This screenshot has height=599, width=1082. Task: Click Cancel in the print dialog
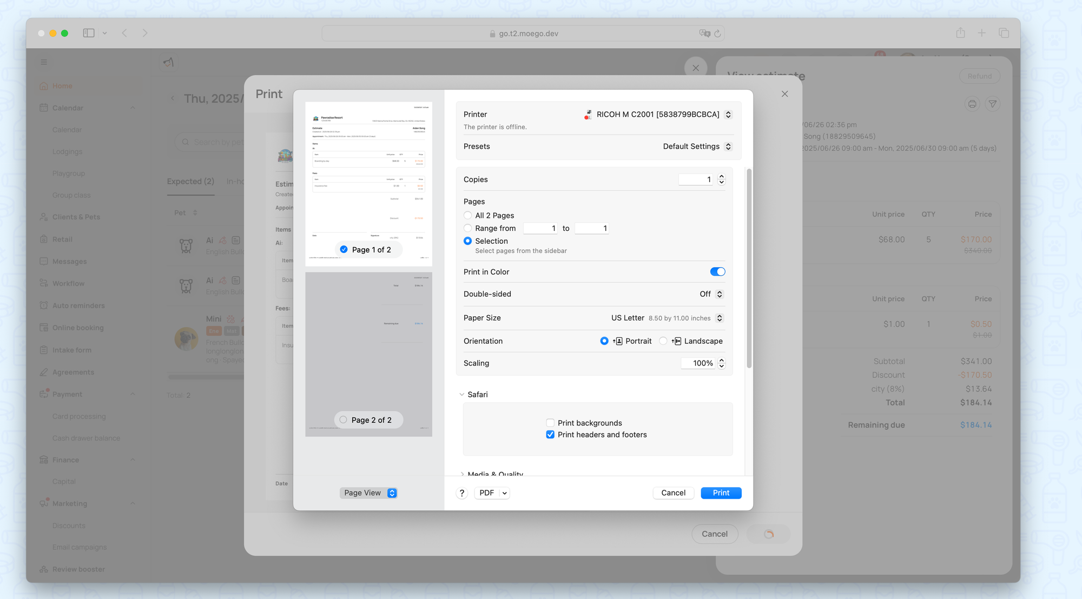(673, 493)
